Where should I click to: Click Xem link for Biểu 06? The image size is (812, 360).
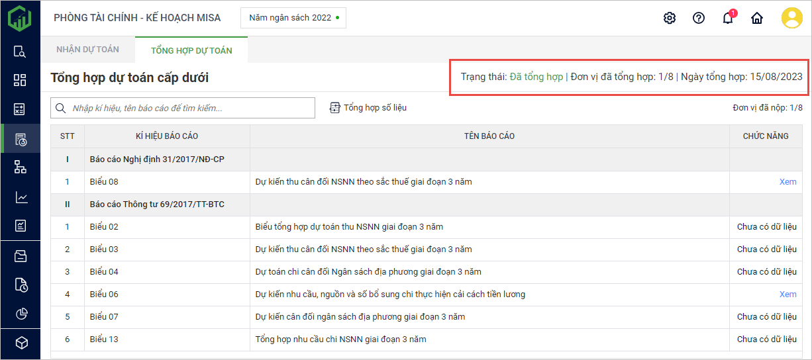[787, 294]
